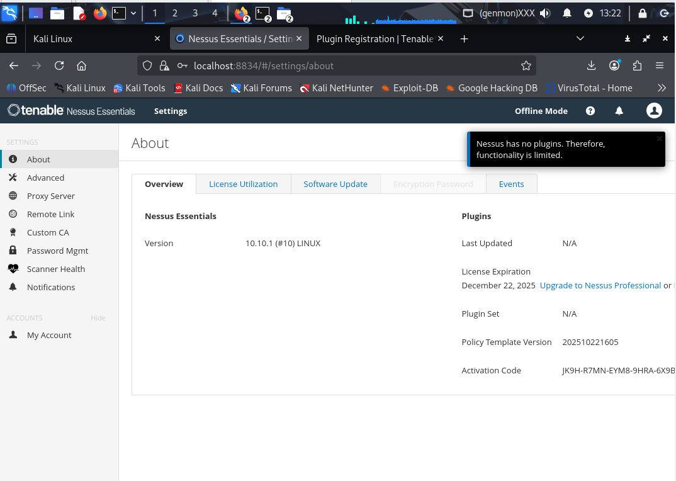Image resolution: width=676 pixels, height=481 pixels.
Task: Open Password Mgmt lock icon entry
Action: (59, 251)
